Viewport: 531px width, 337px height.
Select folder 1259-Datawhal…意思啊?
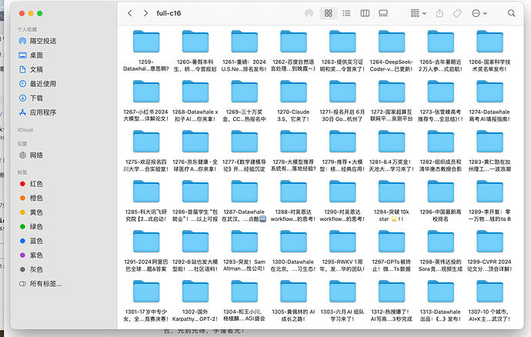pyautogui.click(x=146, y=42)
